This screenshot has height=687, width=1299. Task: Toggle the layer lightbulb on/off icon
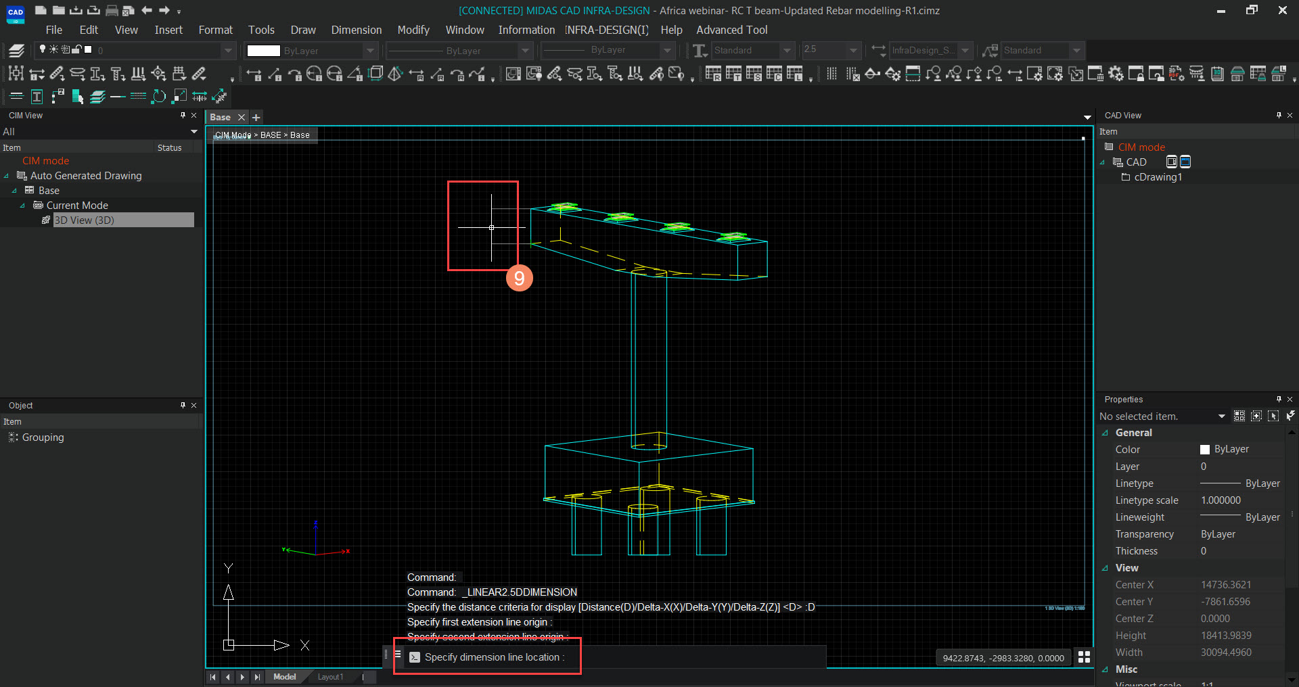pos(43,49)
